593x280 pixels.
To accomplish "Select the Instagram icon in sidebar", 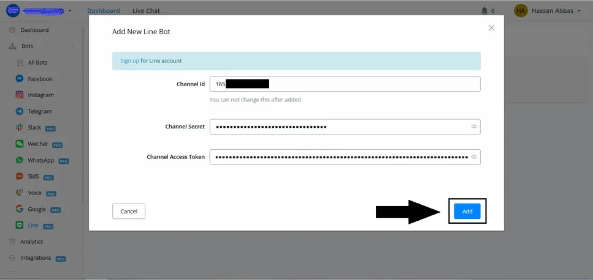I will coord(20,95).
